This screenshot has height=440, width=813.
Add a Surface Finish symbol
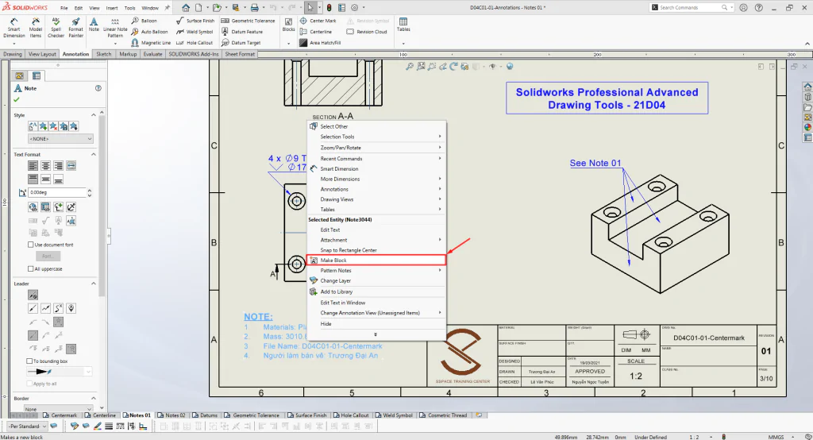coord(195,21)
